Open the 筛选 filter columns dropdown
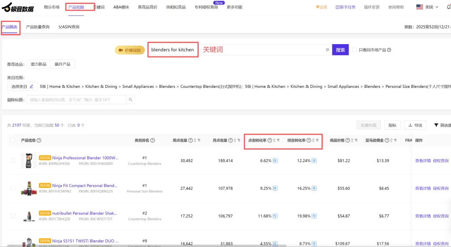This screenshot has height=247, width=451. (x=442, y=125)
